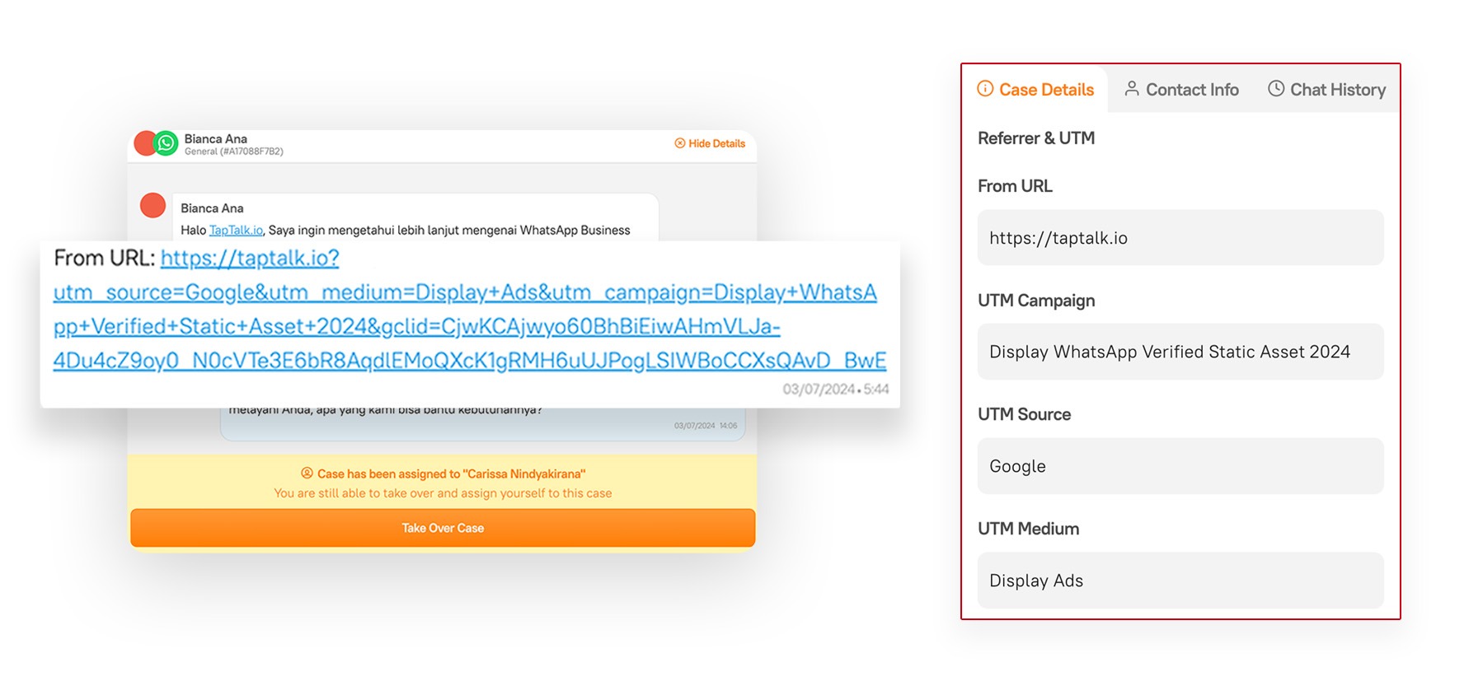This screenshot has width=1469, height=686.
Task: Click the 'Case has been assigned' notice text
Action: (x=451, y=474)
